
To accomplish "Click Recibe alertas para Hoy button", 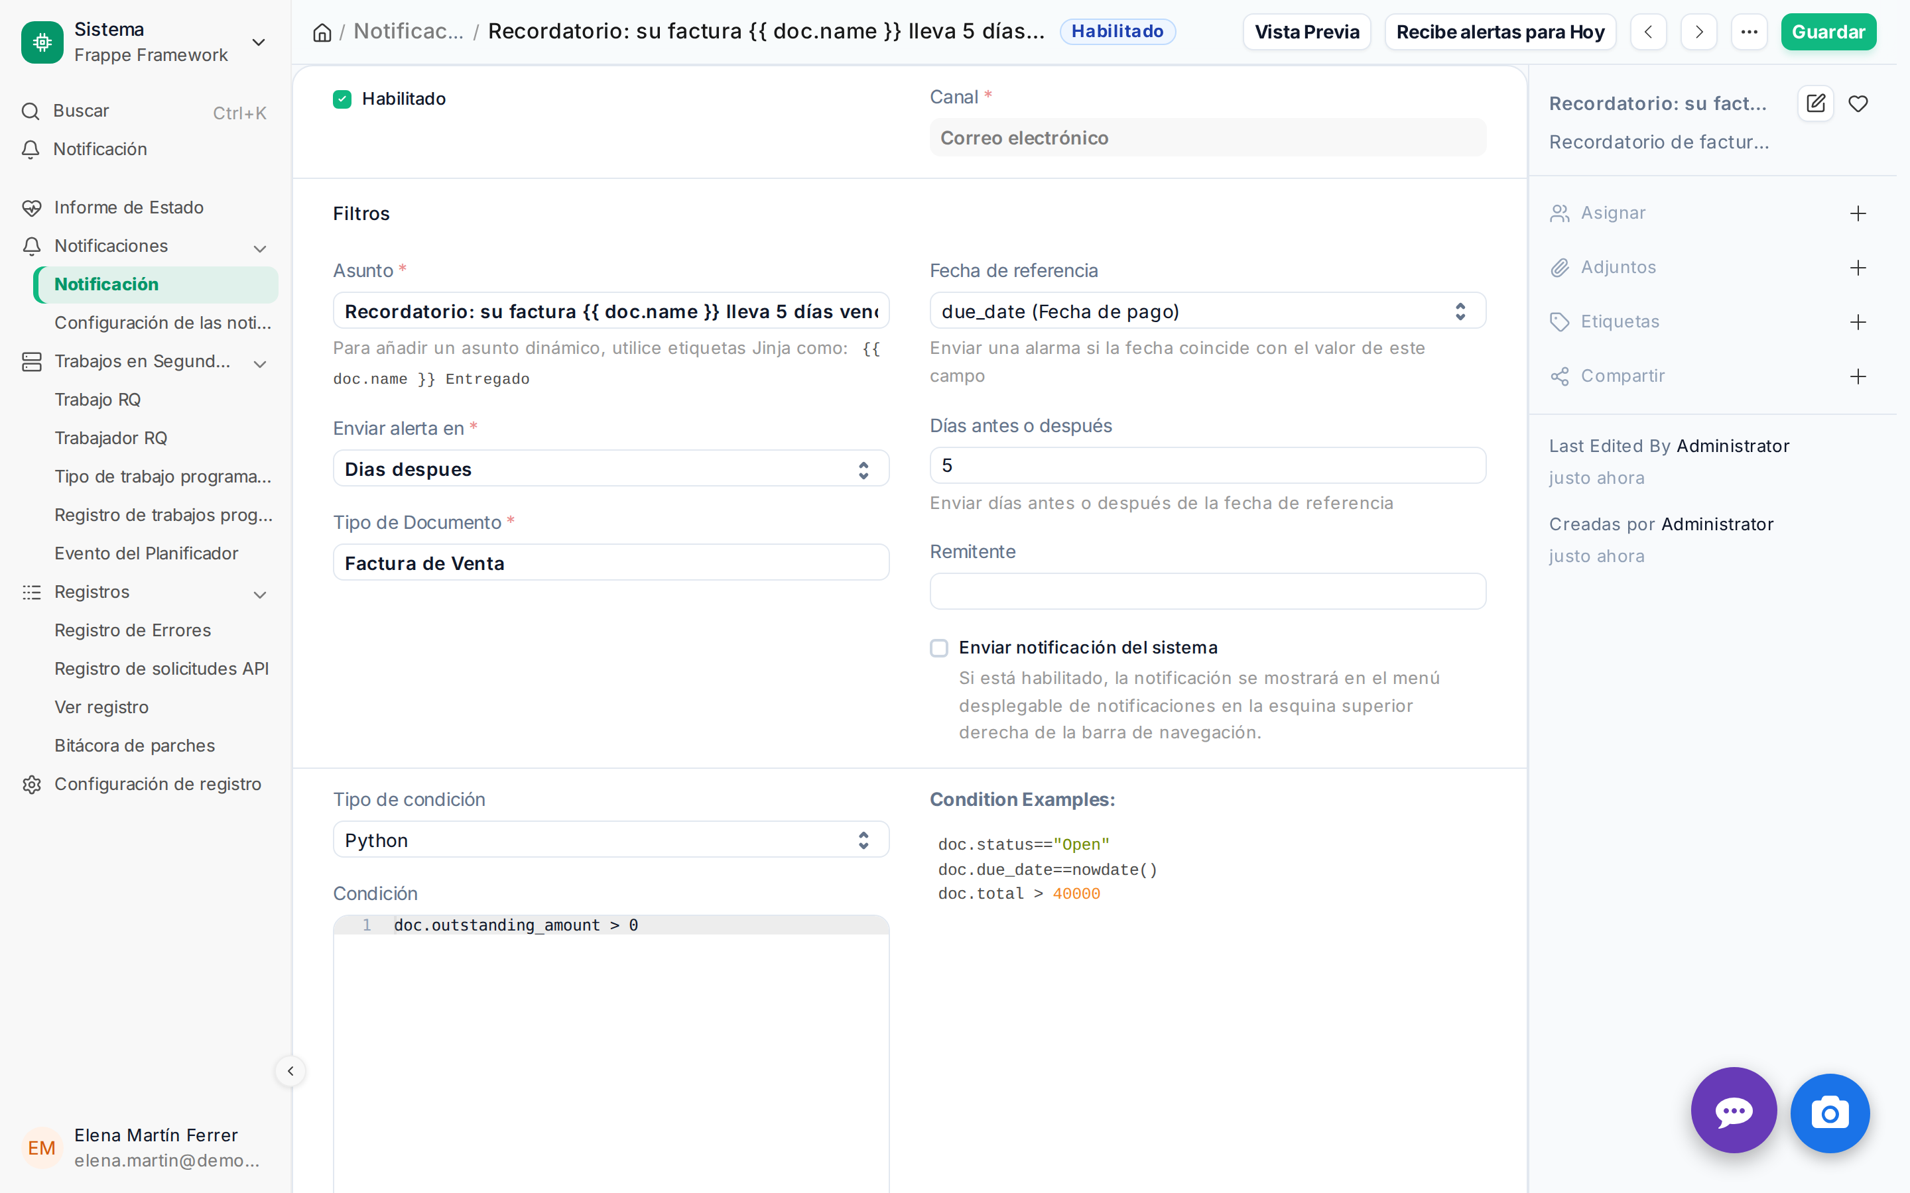I will tap(1499, 32).
